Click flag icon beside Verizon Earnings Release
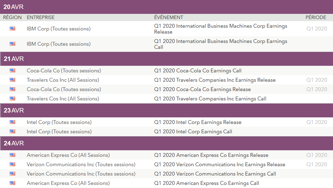This screenshot has width=333, height=188. coord(12,164)
